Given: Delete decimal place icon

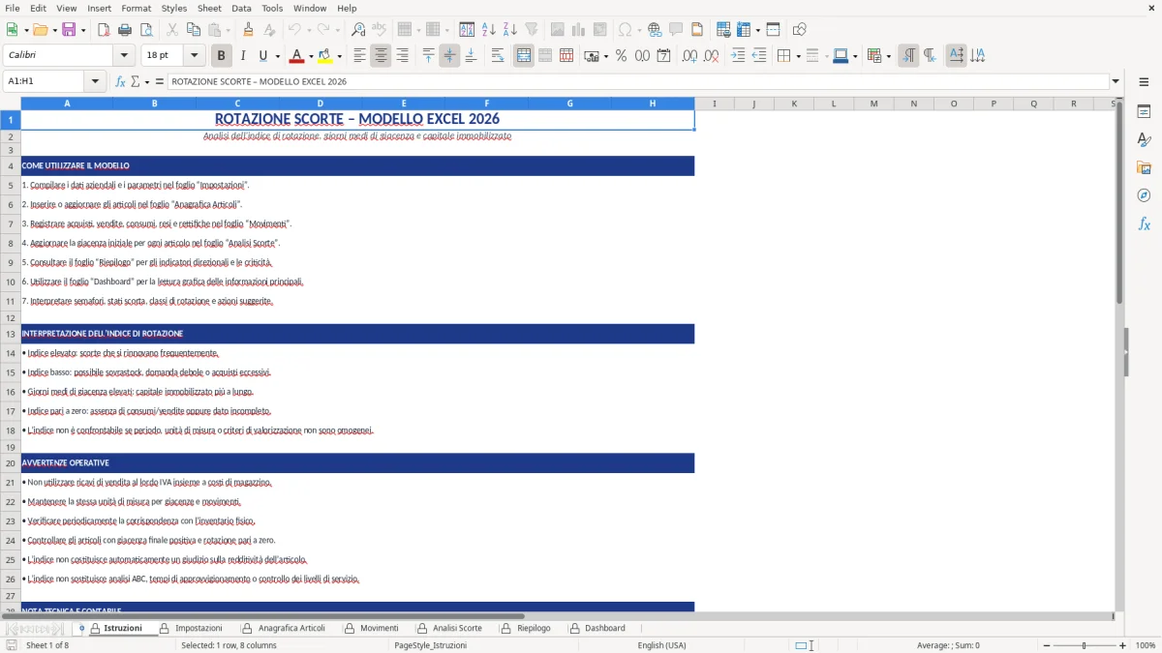Looking at the screenshot, I should [711, 56].
